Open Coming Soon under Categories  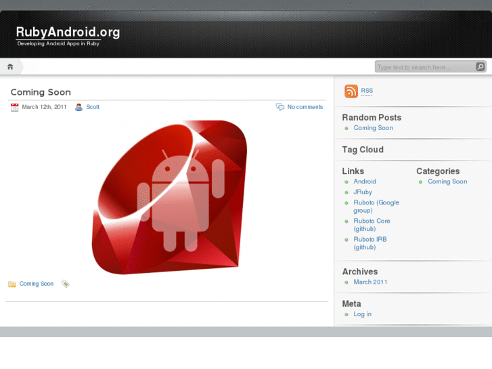click(x=447, y=181)
